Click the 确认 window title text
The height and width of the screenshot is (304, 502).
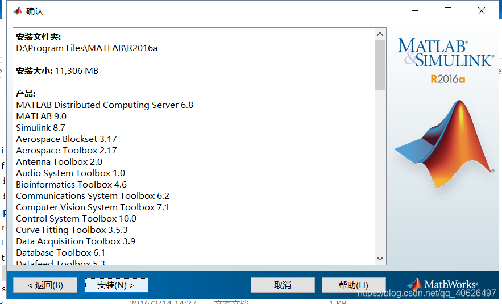(34, 11)
